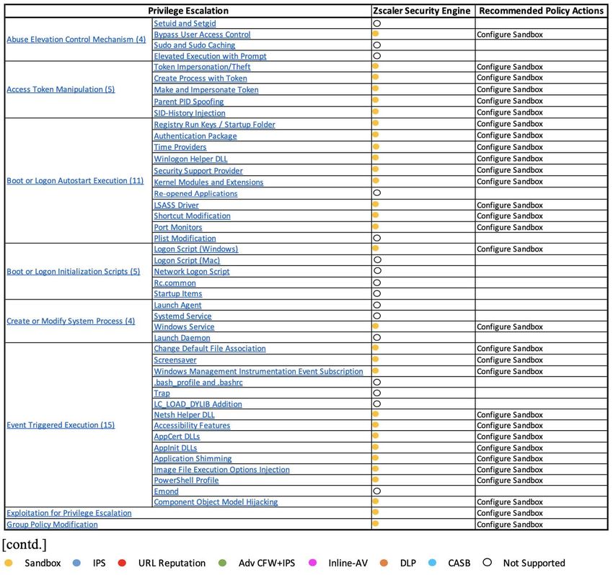Image resolution: width=613 pixels, height=575 pixels.
Task: Click the green Adv CFW+IPS legend dot
Action: pos(222,563)
